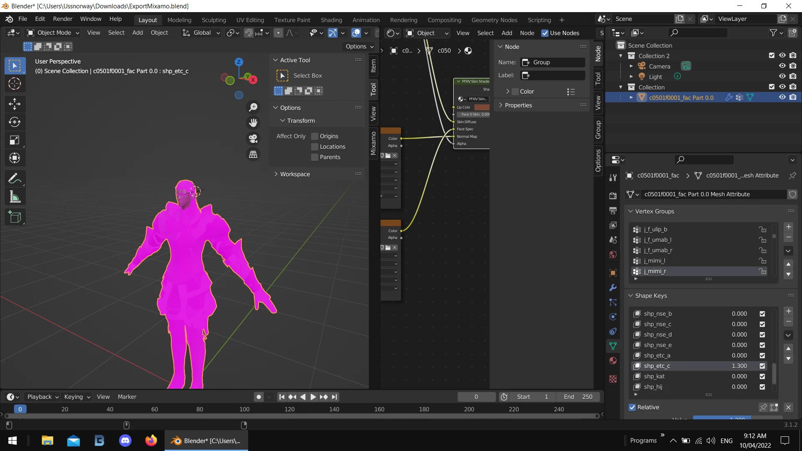Open Object Data Properties tab icon
The width and height of the screenshot is (802, 451).
pyautogui.click(x=613, y=346)
